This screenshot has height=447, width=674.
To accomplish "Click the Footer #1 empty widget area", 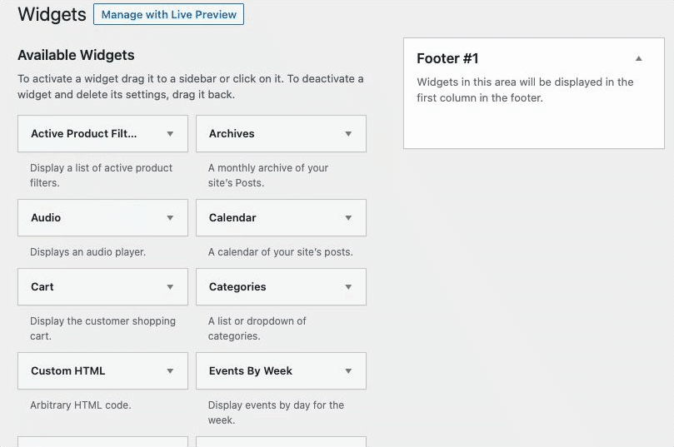I will point(534,126).
